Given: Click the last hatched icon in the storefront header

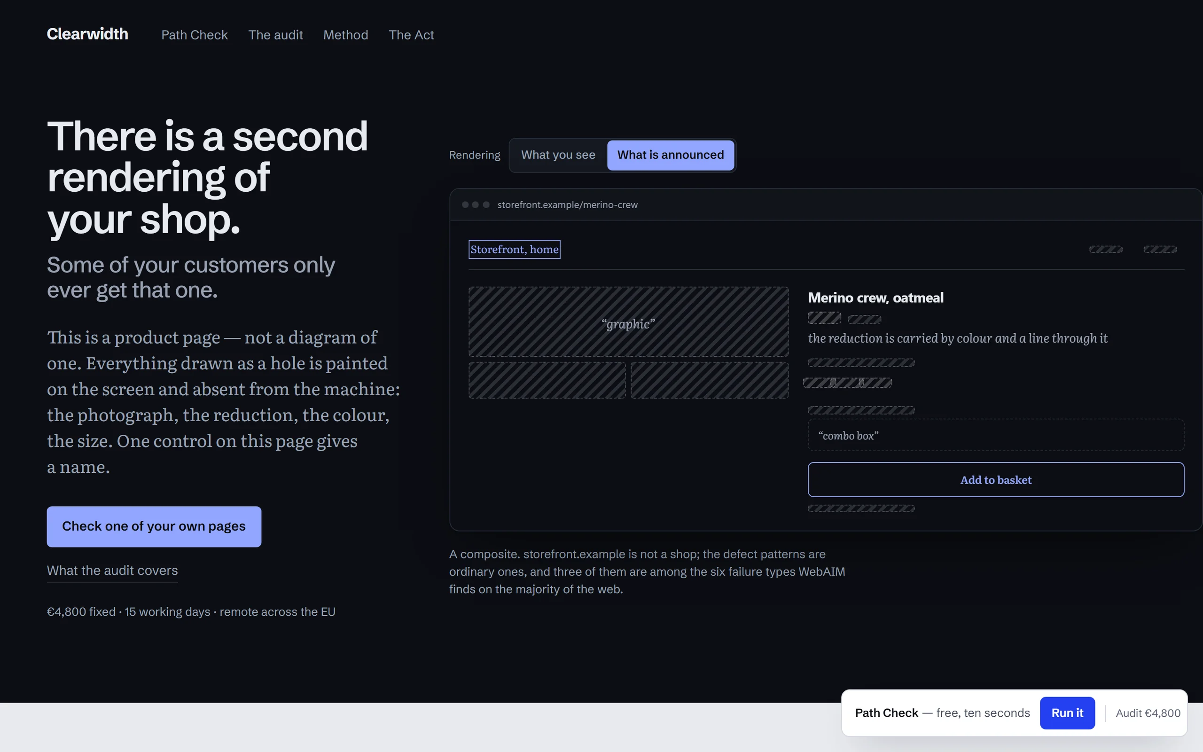Looking at the screenshot, I should pos(1160,249).
